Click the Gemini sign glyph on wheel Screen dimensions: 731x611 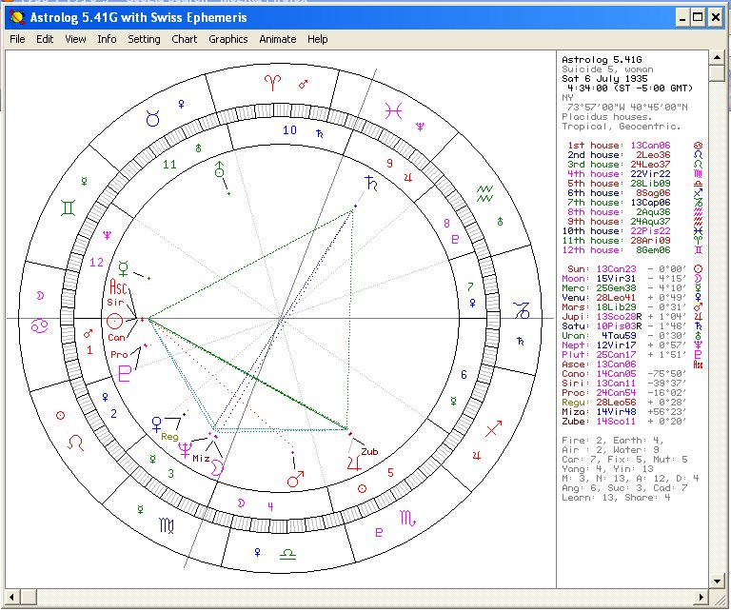pos(69,207)
